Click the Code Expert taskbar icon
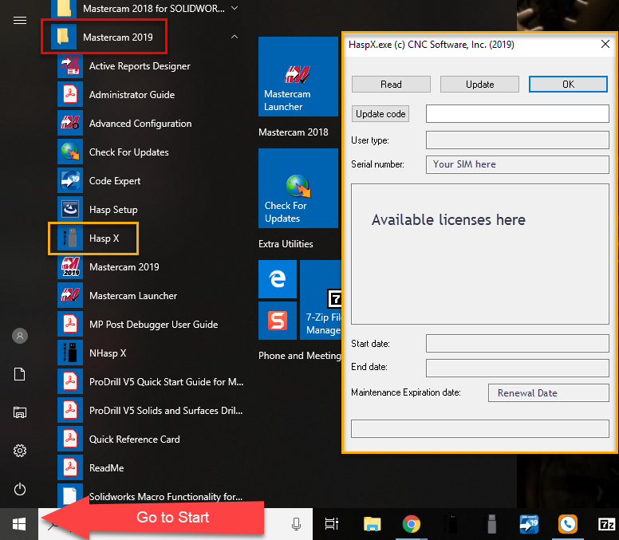Image resolution: width=619 pixels, height=540 pixels. [x=529, y=524]
